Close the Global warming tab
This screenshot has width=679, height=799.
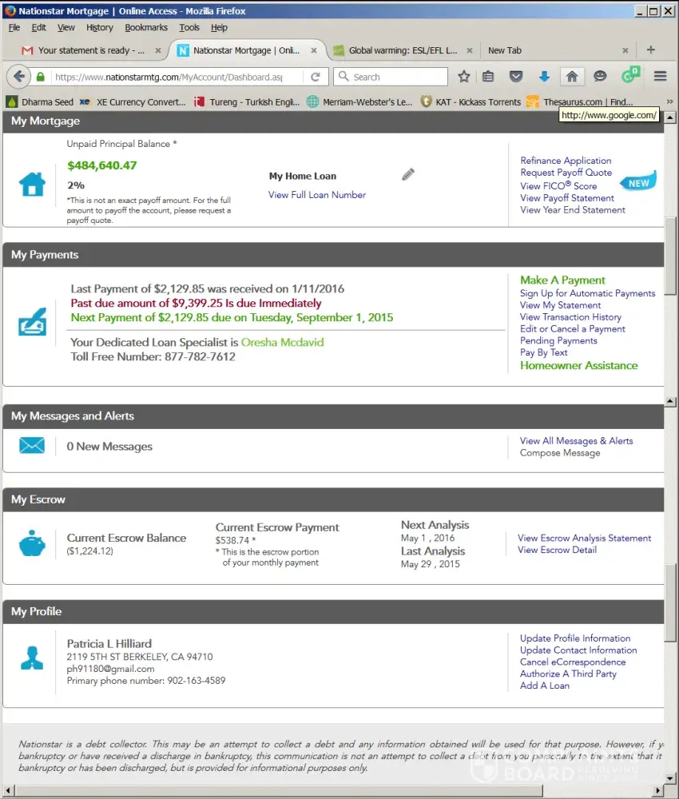coord(469,50)
